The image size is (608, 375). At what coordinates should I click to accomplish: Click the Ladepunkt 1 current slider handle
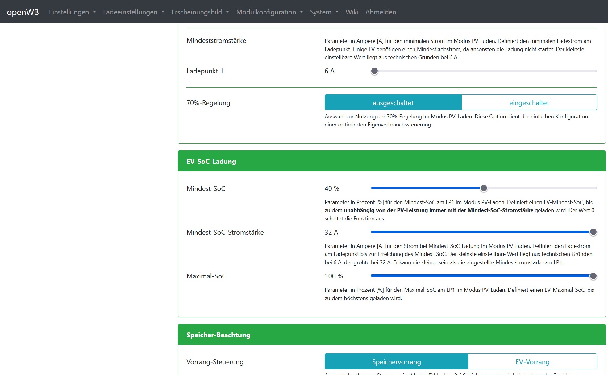[374, 71]
